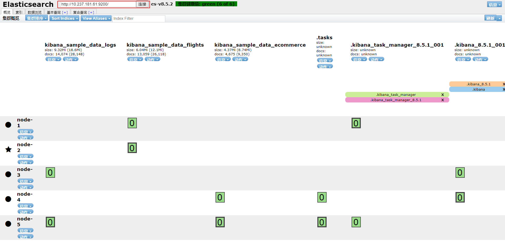
Task: Select .kibana_task_manager_8.5.1_001 shard 0 on node-5
Action: coord(356,222)
